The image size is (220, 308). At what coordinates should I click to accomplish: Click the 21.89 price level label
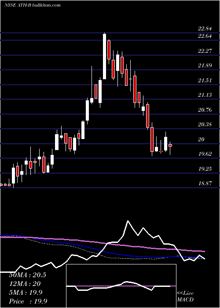point(205,66)
